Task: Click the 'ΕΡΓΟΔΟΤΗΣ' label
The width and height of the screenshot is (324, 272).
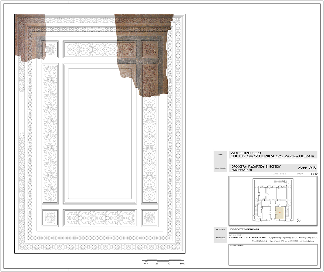Action: tap(220, 229)
